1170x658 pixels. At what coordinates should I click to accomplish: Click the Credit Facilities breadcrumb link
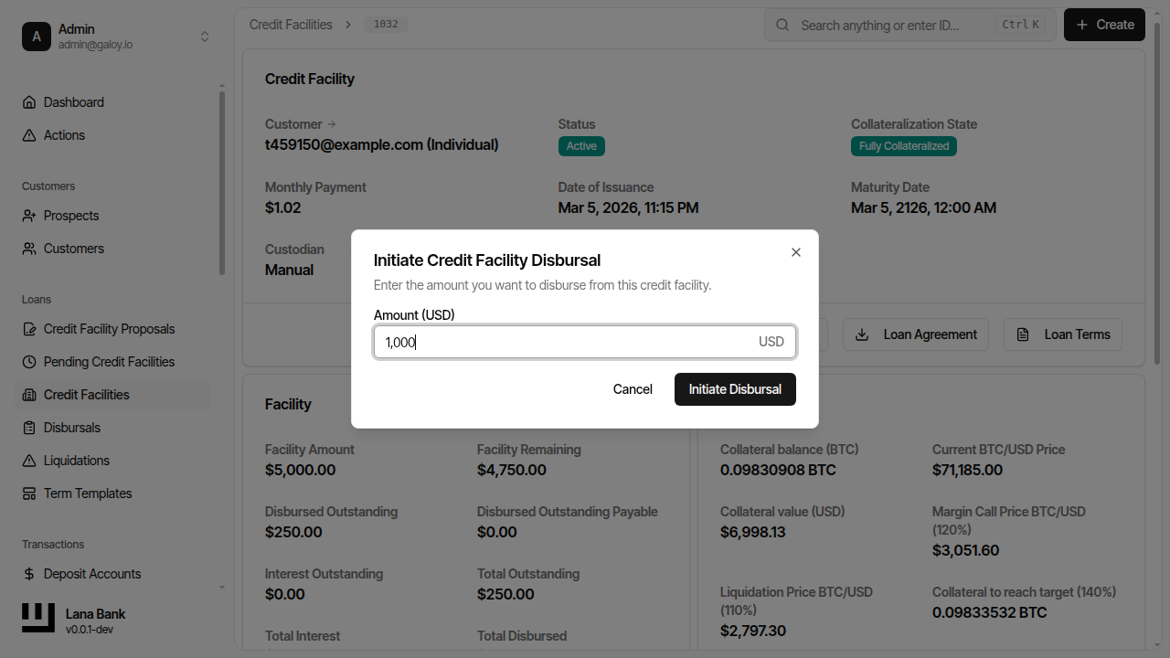tap(291, 25)
